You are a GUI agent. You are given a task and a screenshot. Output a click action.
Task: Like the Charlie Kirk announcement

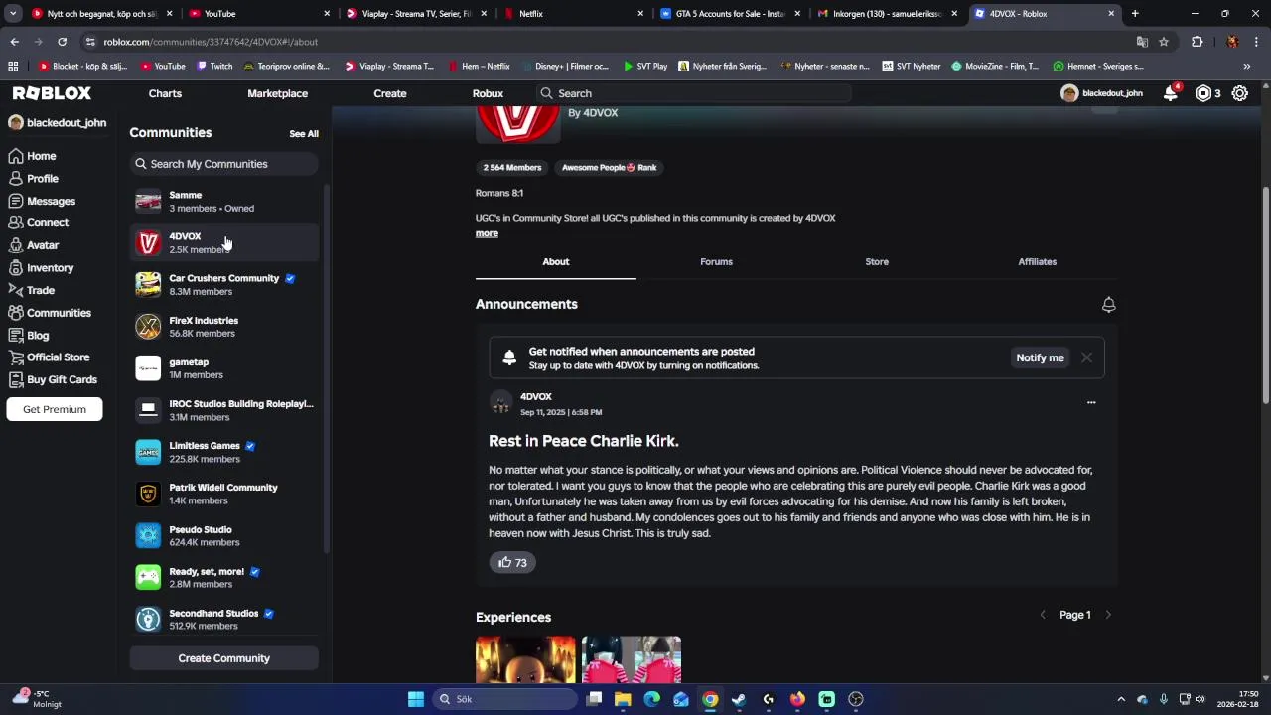click(x=512, y=562)
